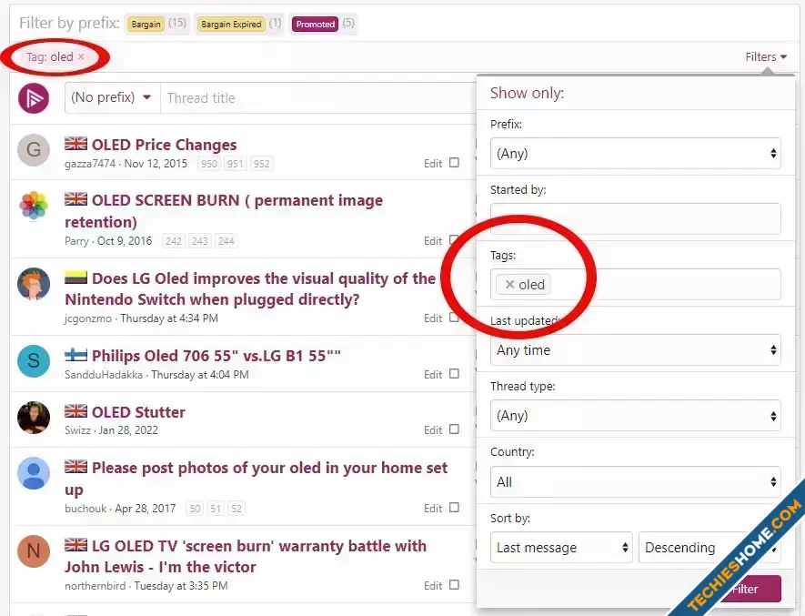Open OLED Stutter thread

(138, 412)
